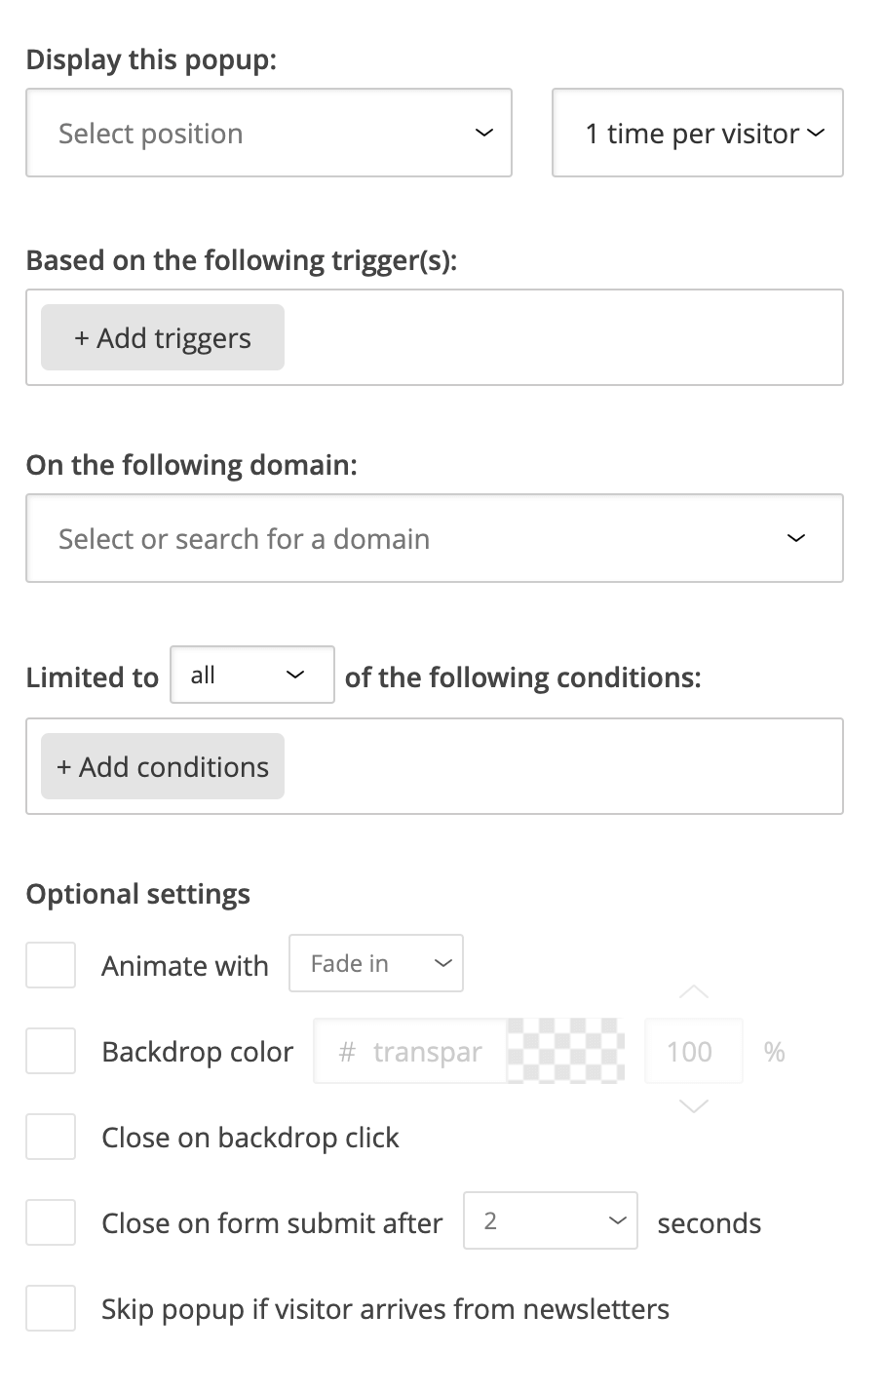Click the chevron on the position selector
The image size is (883, 1392).
[x=482, y=133]
